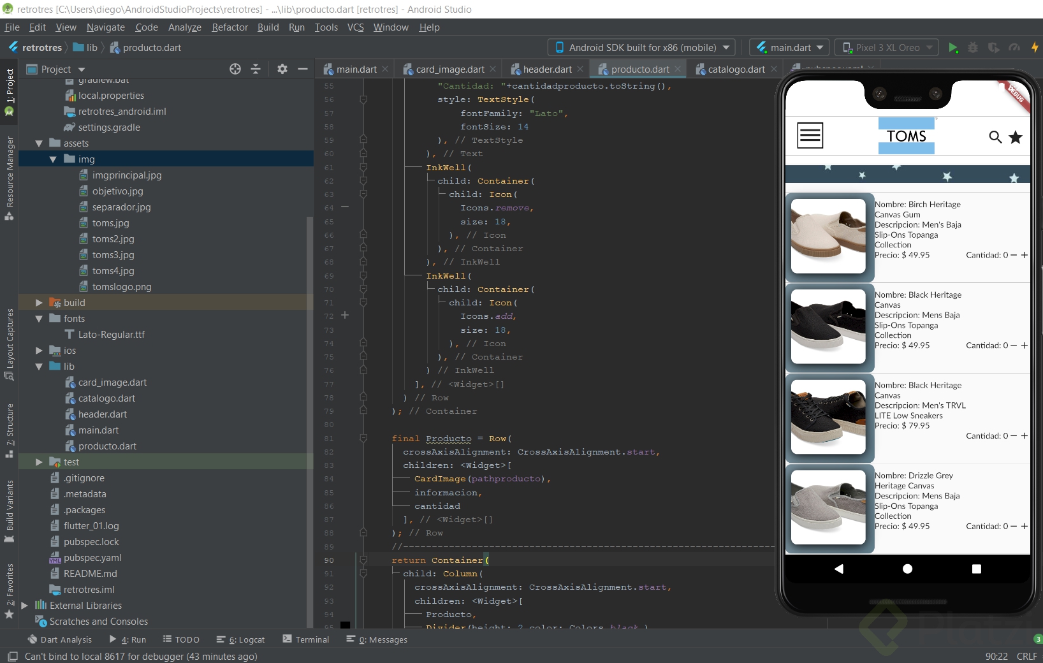Increase quantity for Drizzle Grey Heritage Canvas
This screenshot has height=663, width=1043.
point(1025,527)
